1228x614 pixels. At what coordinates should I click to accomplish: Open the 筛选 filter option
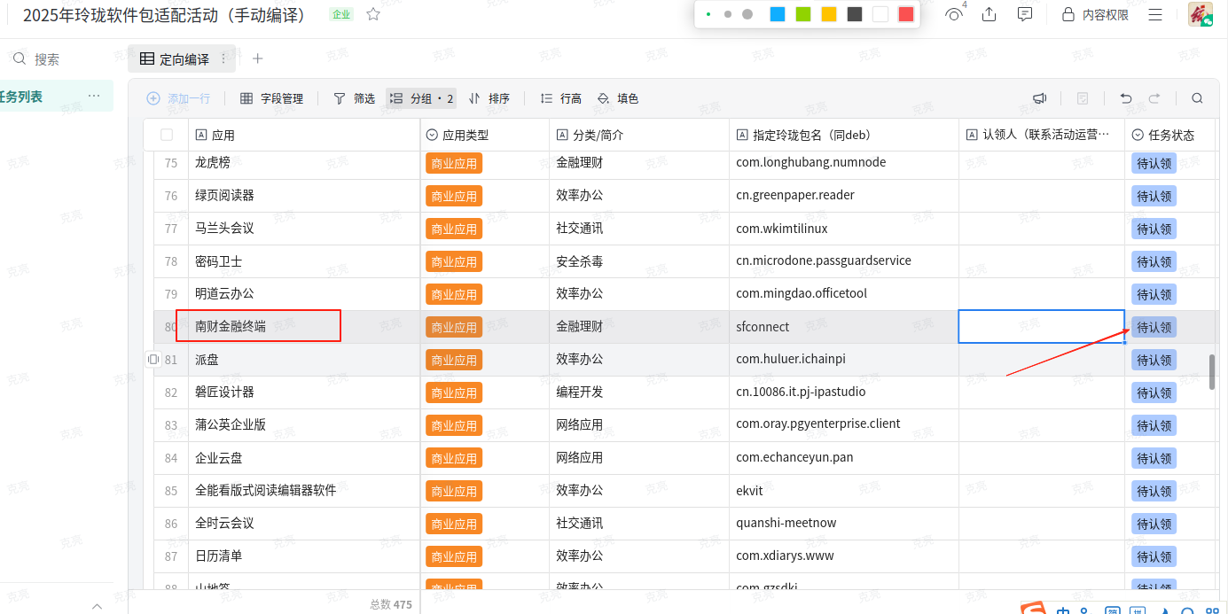354,98
